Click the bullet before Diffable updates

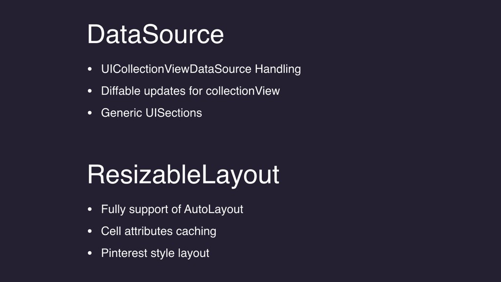point(90,91)
